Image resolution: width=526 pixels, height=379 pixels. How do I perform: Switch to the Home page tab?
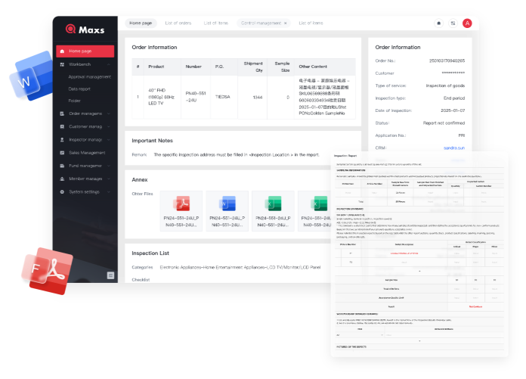141,23
